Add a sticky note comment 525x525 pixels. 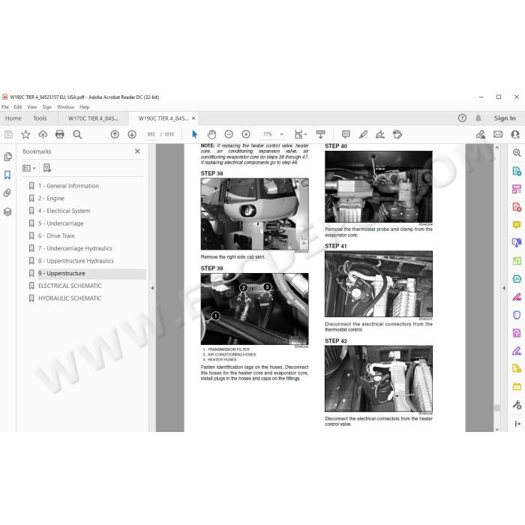point(346,134)
